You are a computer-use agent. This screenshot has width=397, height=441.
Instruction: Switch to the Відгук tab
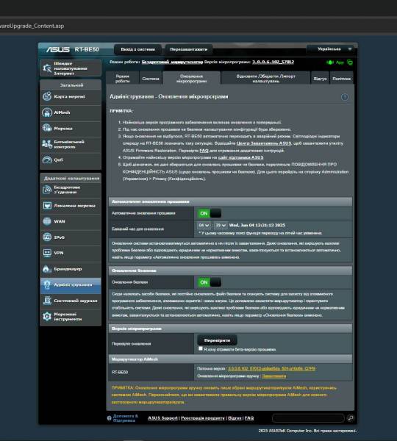coord(320,79)
